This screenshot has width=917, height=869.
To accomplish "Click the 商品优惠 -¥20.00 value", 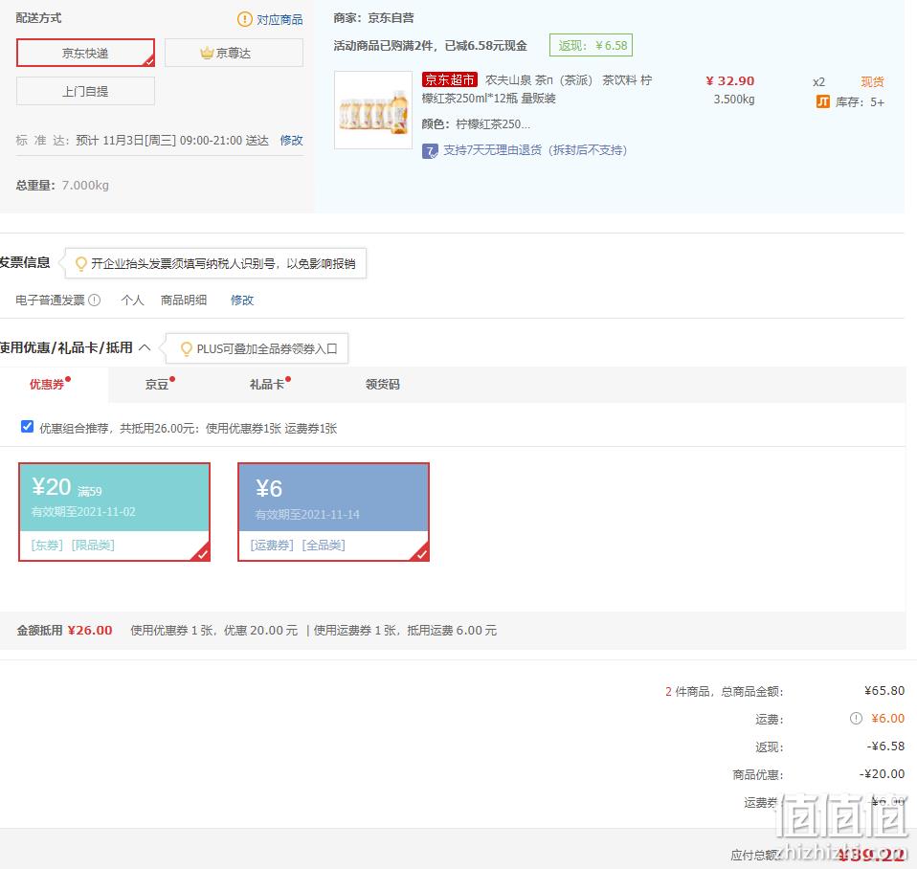I will click(882, 774).
